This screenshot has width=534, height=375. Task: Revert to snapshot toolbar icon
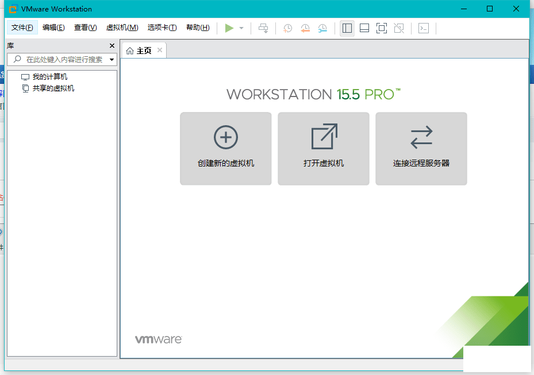(x=305, y=28)
